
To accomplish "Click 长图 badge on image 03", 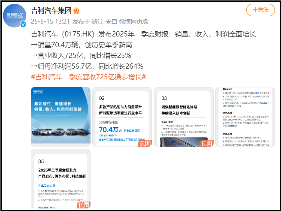I will (x=206, y=143).
